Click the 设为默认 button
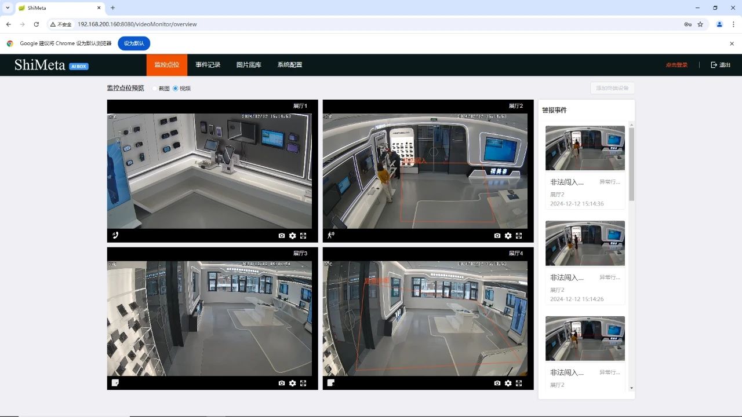742x417 pixels. point(134,43)
